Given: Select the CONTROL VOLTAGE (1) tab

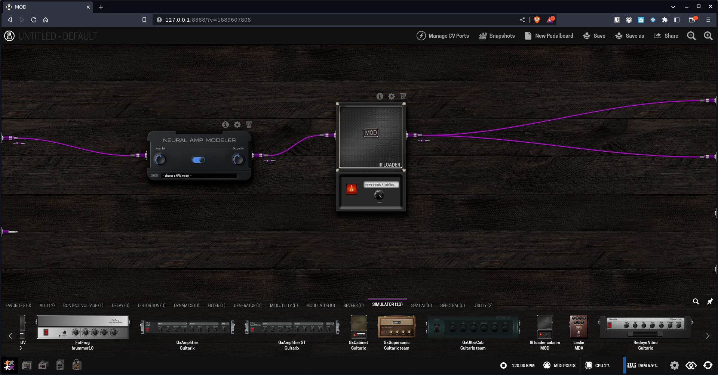Looking at the screenshot, I should click(x=83, y=306).
